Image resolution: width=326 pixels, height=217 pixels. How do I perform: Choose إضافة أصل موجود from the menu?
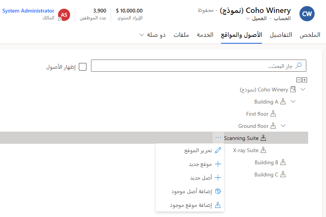pos(190,191)
